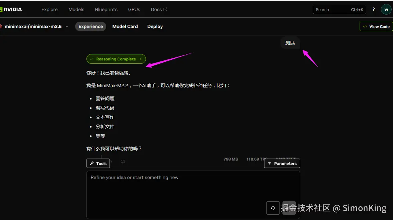Open the Models menu item
The image size is (393, 220).
[x=76, y=10]
